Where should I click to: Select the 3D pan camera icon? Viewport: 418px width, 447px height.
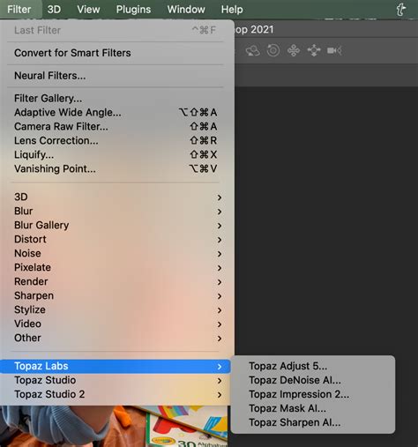294,50
